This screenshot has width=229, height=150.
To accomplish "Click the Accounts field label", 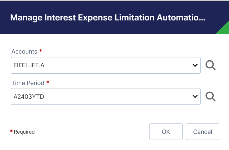I will point(24,52).
